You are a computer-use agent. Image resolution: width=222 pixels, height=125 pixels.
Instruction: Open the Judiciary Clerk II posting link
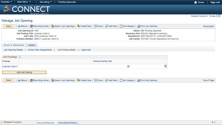click(x=10, y=66)
